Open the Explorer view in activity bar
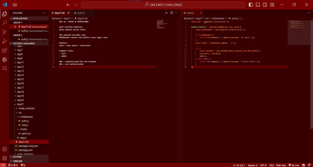 coord(4,14)
